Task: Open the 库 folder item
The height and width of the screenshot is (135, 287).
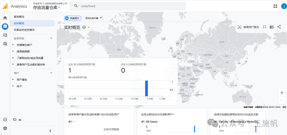Action: click(18, 120)
